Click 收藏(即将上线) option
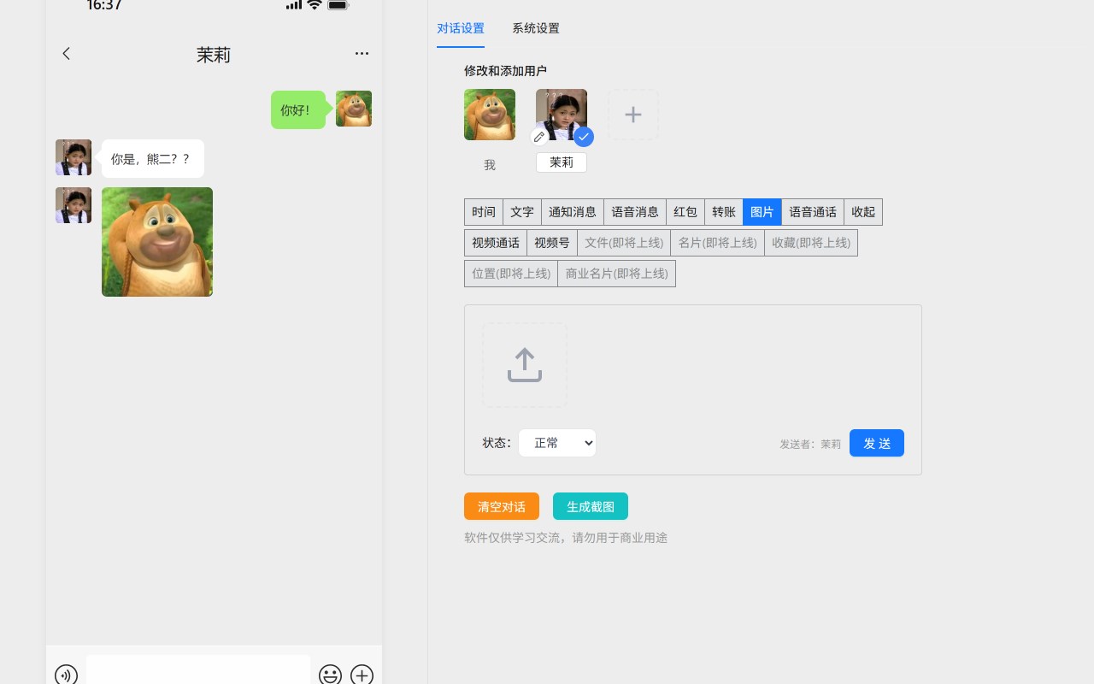Viewport: 1094px width, 684px height. tap(811, 243)
